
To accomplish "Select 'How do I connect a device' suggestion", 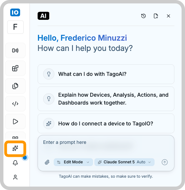I will [106, 123].
